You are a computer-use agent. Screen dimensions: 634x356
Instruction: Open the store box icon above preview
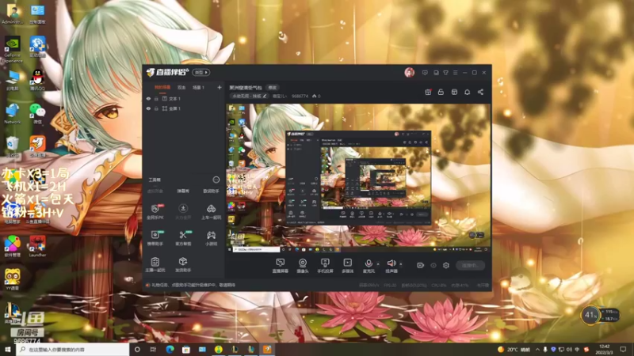454,92
